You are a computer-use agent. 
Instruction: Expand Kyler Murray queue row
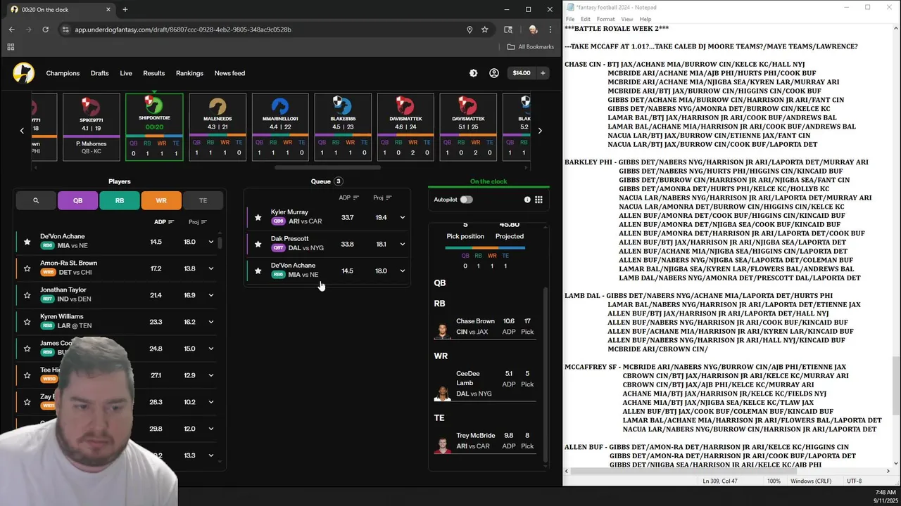[403, 217]
